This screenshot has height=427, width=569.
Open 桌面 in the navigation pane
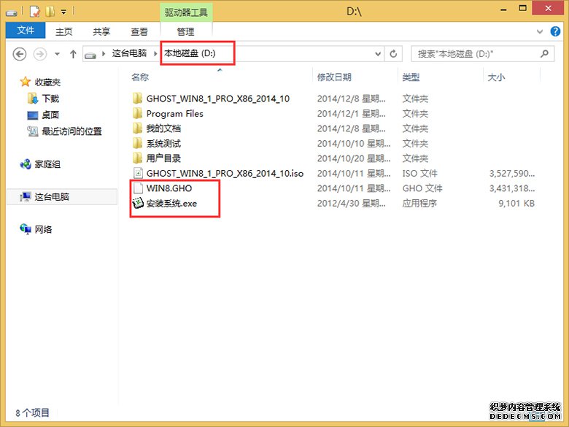click(50, 115)
